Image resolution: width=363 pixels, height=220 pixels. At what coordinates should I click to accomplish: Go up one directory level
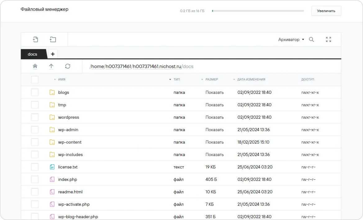point(51,66)
